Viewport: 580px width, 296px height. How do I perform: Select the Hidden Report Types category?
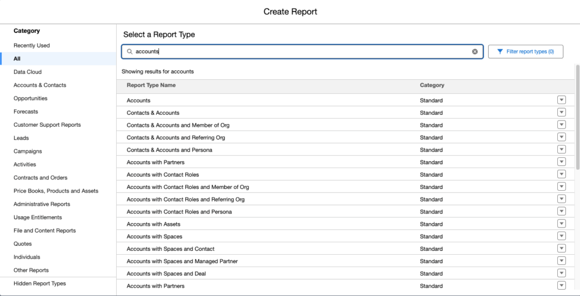tap(40, 284)
